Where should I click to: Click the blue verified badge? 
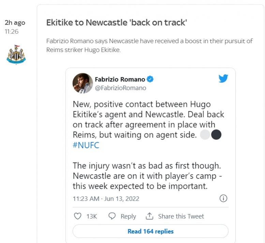pyautogui.click(x=150, y=79)
